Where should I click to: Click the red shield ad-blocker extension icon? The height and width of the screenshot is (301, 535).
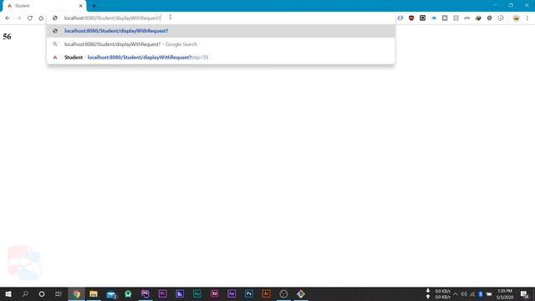(411, 18)
